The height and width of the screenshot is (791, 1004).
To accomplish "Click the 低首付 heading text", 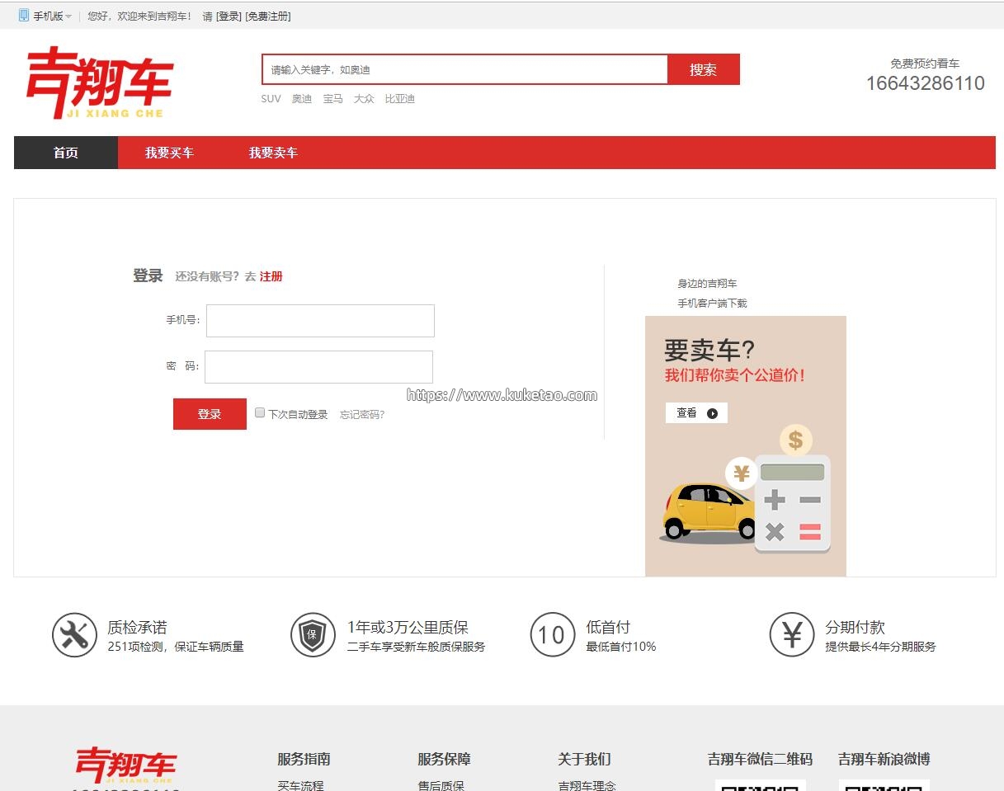I will (608, 628).
